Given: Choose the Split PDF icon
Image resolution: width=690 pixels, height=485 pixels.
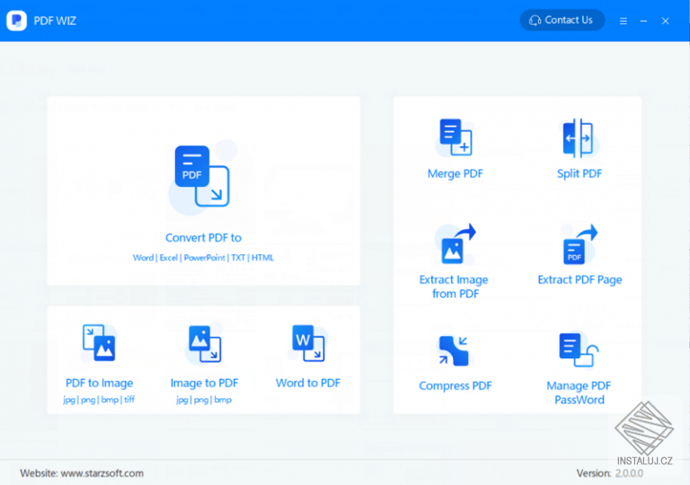Looking at the screenshot, I should [x=579, y=137].
